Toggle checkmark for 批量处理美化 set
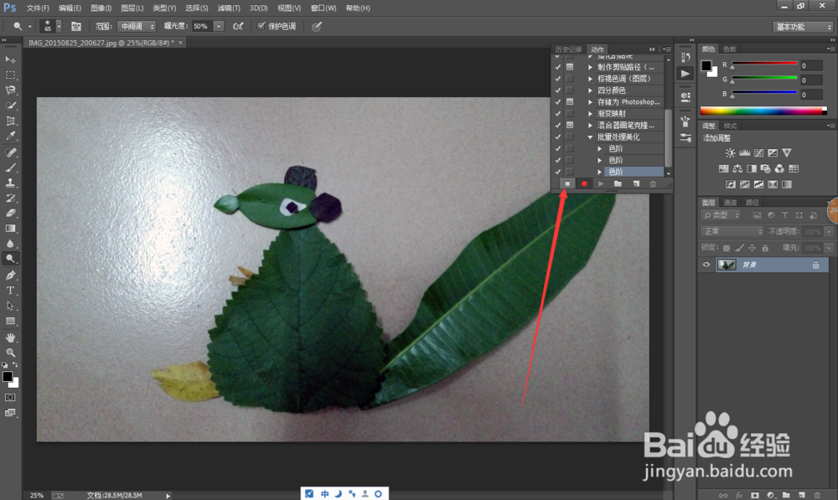 click(x=558, y=137)
